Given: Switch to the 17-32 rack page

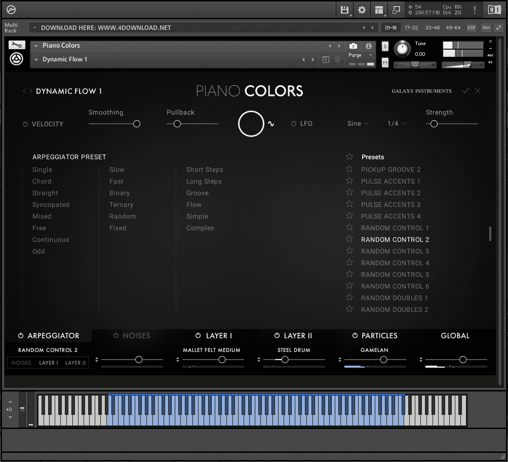Looking at the screenshot, I should tap(411, 28).
